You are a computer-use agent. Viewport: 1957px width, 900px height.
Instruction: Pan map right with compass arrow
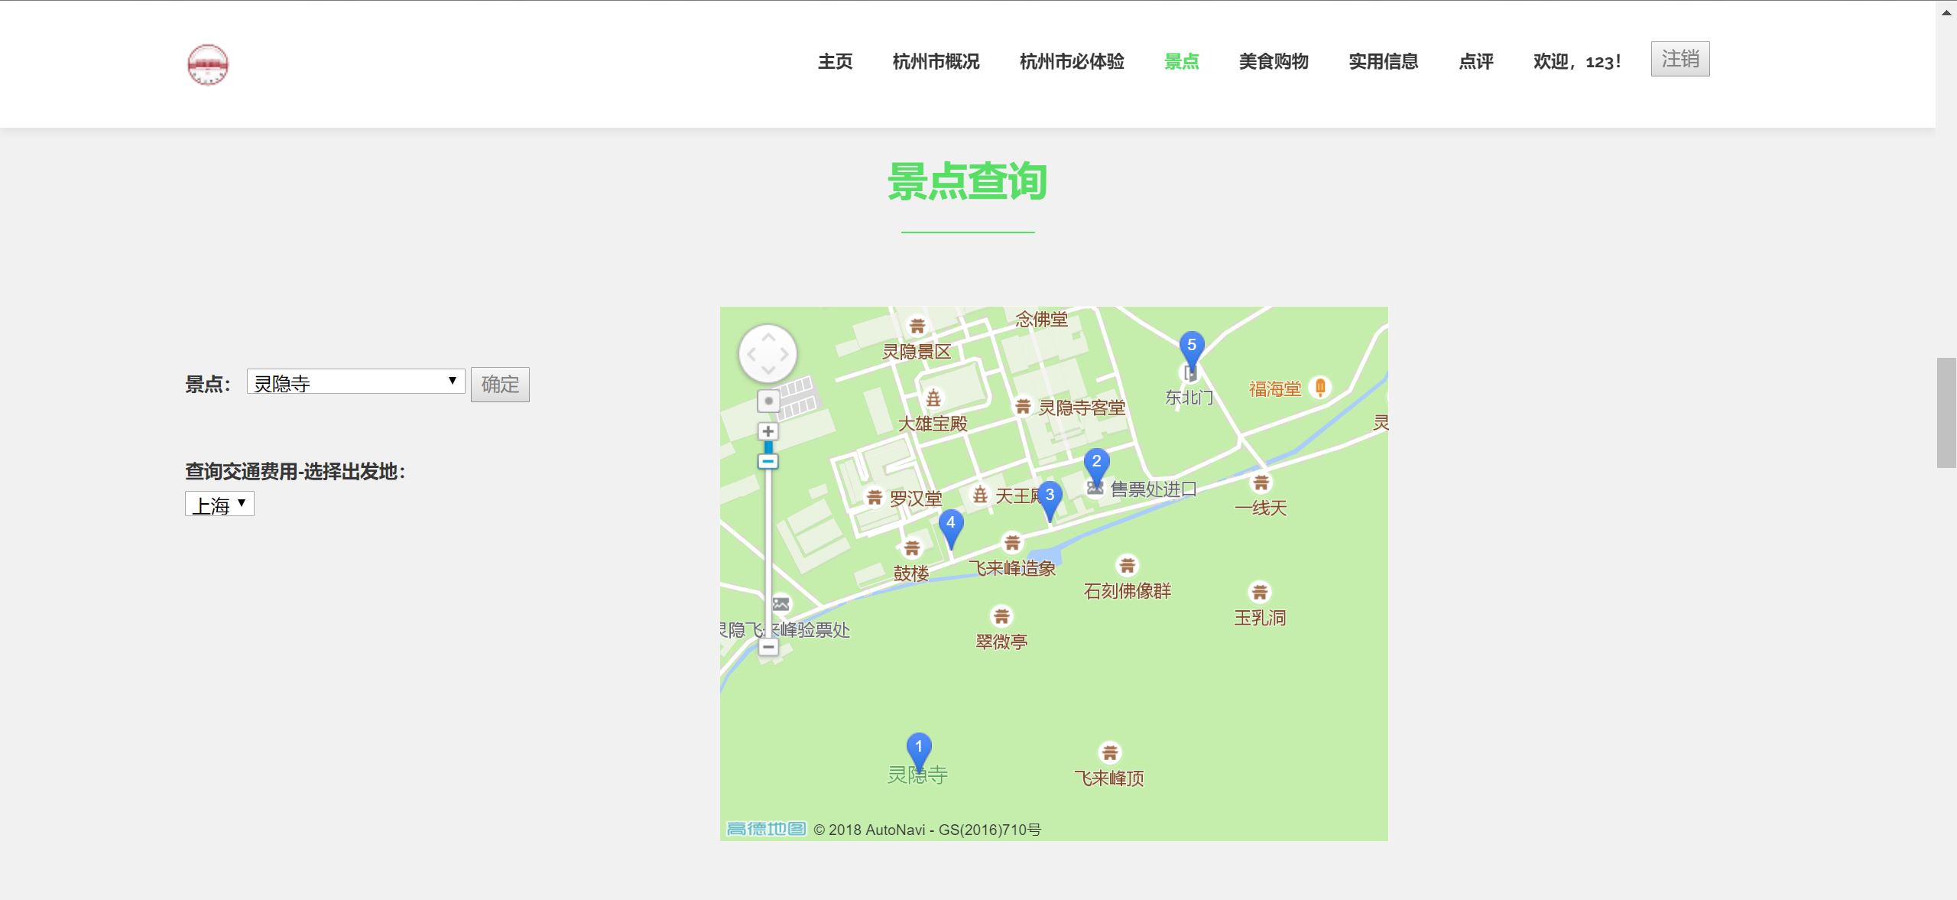point(786,354)
